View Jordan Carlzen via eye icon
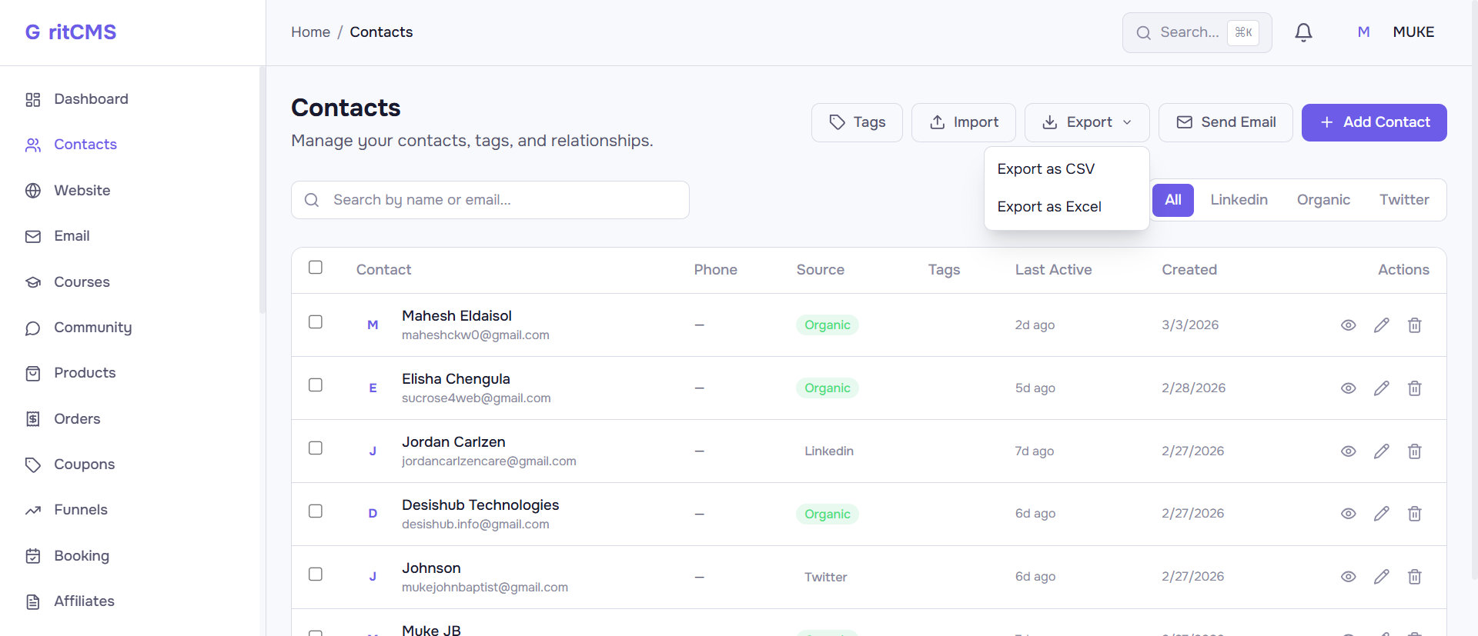Image resolution: width=1478 pixels, height=636 pixels. click(x=1348, y=451)
